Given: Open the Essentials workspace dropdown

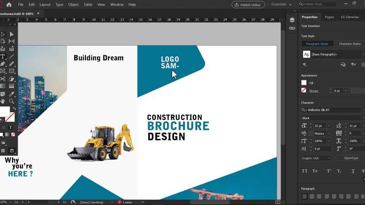Looking at the screenshot, I should coord(281,5).
